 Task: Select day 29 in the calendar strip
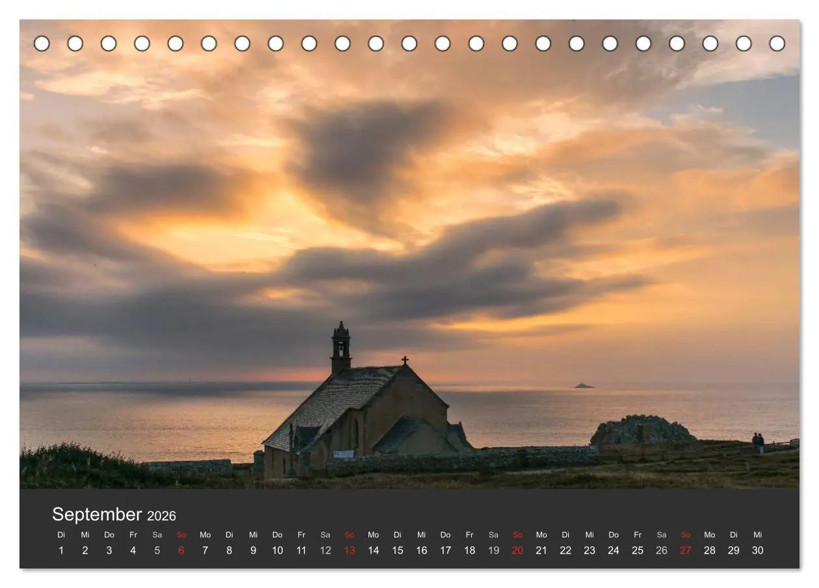[x=734, y=550]
